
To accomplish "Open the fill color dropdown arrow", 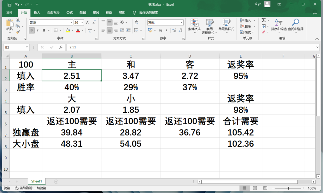I will [x=73, y=30].
